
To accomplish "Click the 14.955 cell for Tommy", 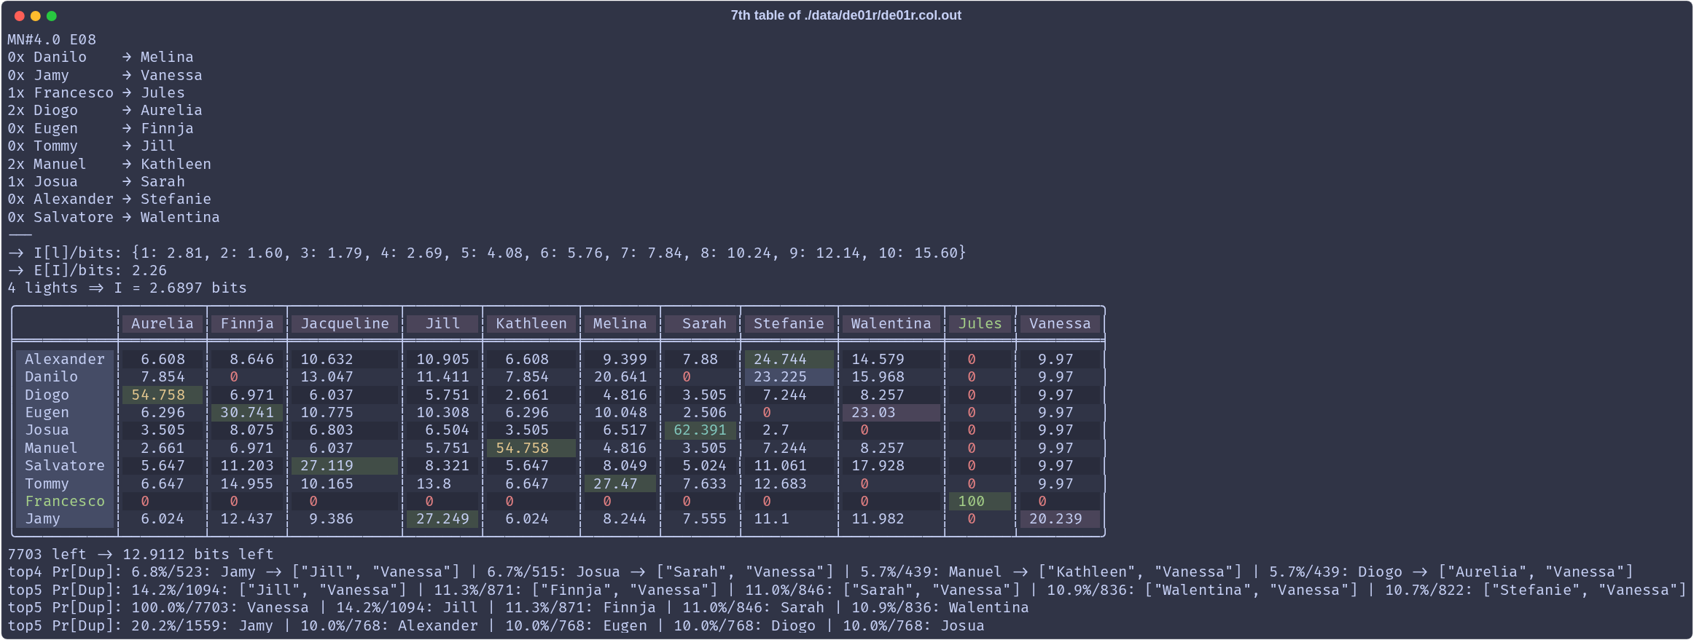I will click(247, 483).
